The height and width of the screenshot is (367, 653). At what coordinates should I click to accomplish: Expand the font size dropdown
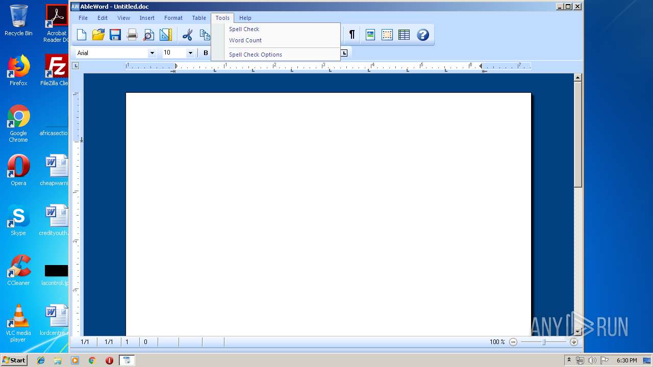click(x=190, y=53)
